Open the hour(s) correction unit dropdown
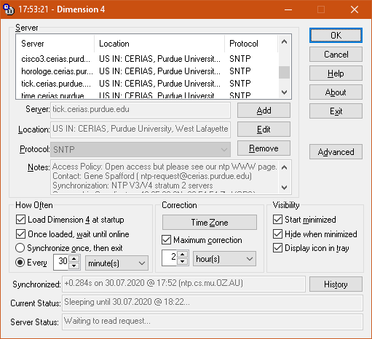The image size is (372, 339). [224, 259]
